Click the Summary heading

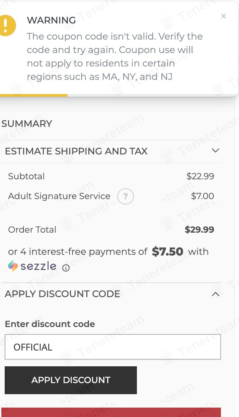click(x=27, y=124)
